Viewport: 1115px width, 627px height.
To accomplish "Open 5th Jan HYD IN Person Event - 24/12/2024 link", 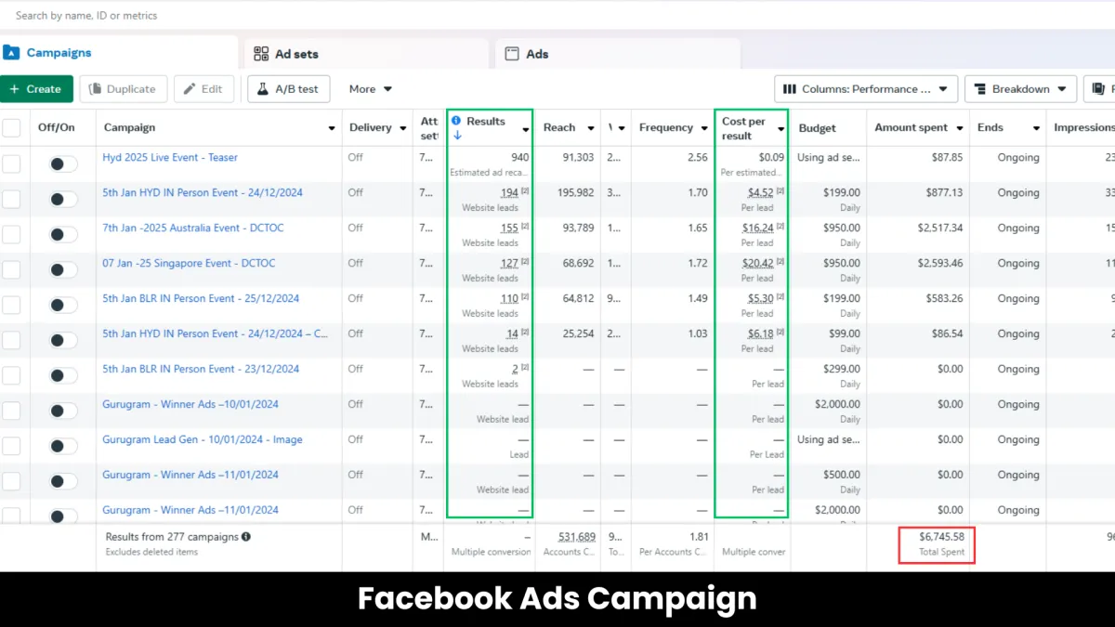I will (203, 193).
